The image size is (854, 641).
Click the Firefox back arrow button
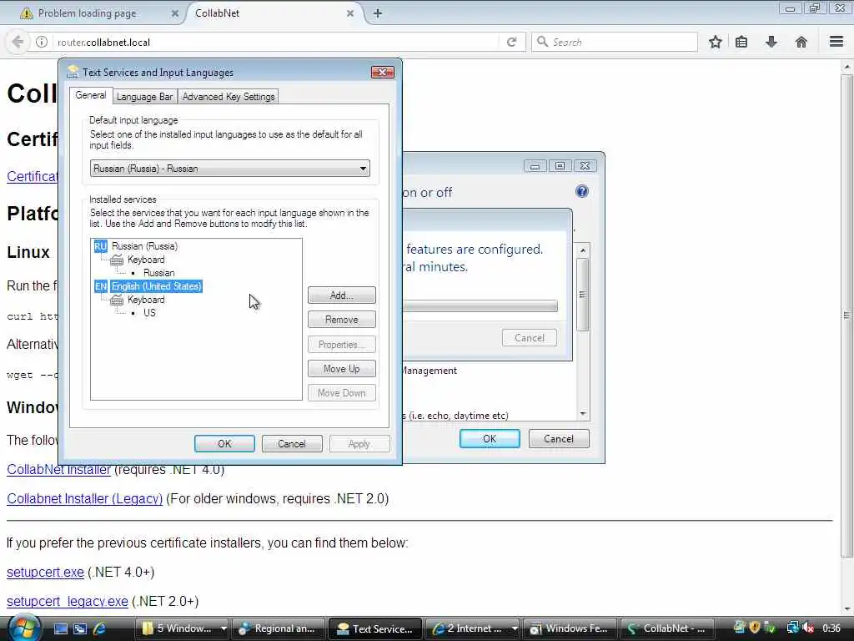tap(18, 42)
